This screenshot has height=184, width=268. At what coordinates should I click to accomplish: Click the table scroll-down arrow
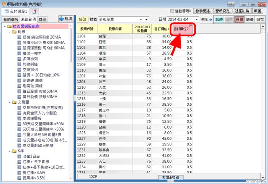pyautogui.click(x=263, y=178)
